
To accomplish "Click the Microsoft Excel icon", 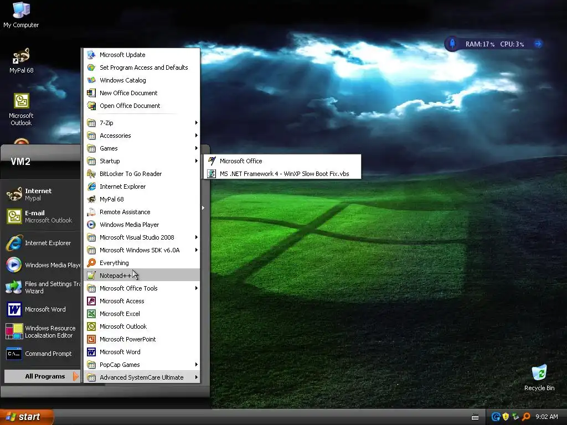I will pos(91,314).
